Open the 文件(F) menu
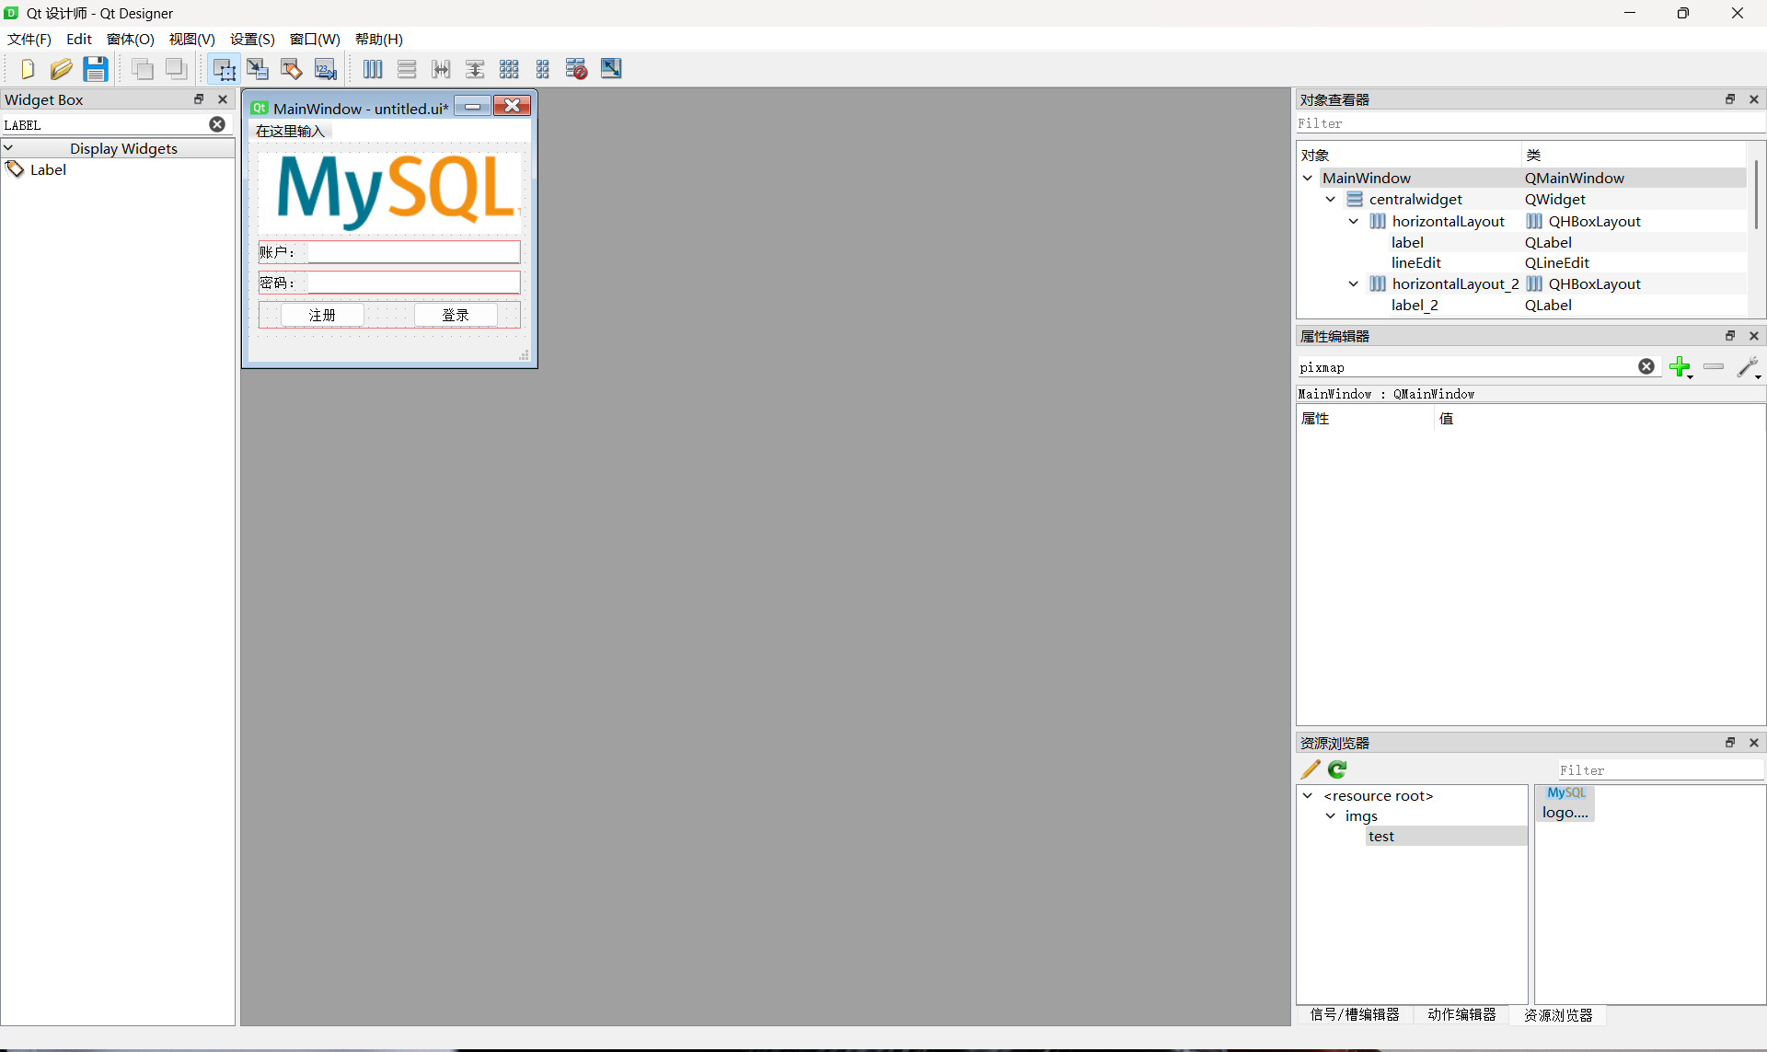Image resolution: width=1767 pixels, height=1052 pixels. click(x=29, y=39)
